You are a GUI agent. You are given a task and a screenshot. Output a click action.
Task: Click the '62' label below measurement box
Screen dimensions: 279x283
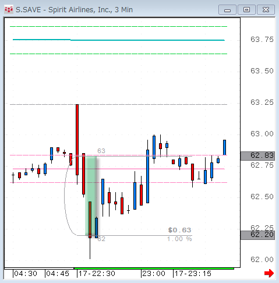point(101,239)
